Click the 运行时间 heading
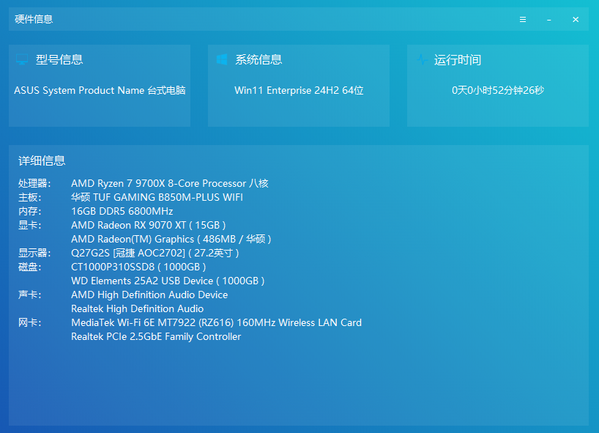Viewport: 599px width, 433px height. 457,60
